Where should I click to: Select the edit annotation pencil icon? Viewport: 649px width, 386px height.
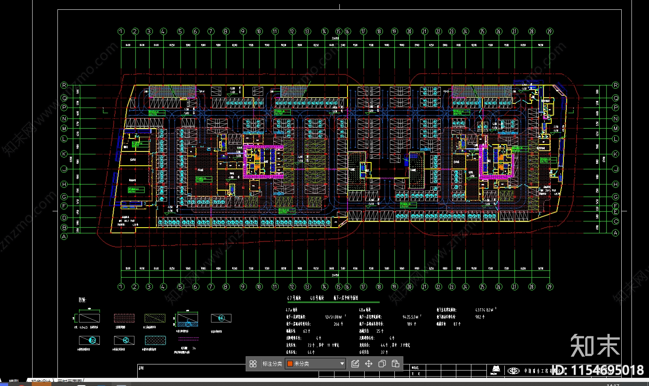pyautogui.click(x=355, y=364)
